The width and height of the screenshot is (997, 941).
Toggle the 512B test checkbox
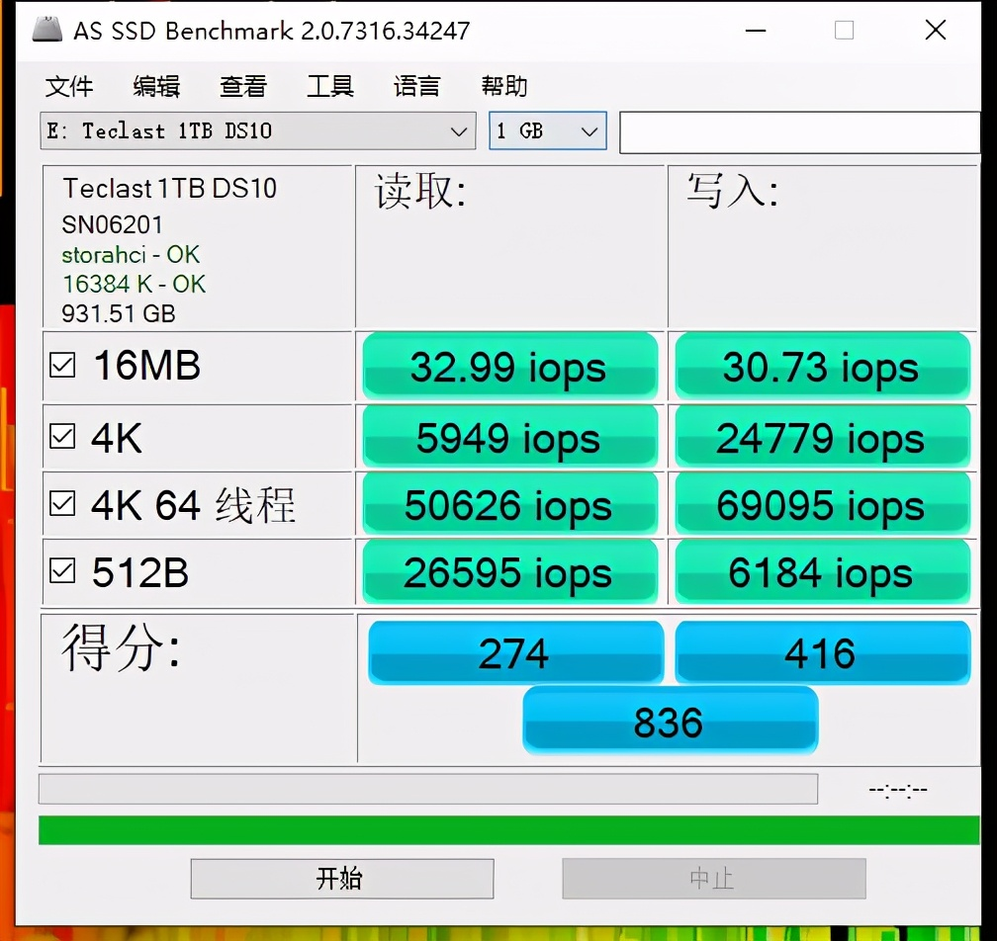(62, 570)
